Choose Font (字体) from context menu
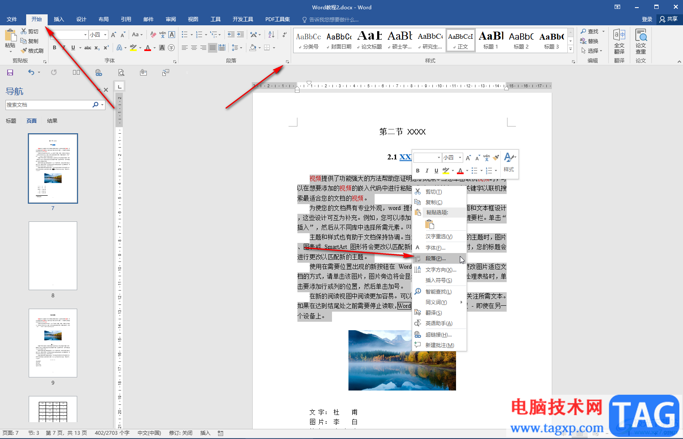 point(439,248)
